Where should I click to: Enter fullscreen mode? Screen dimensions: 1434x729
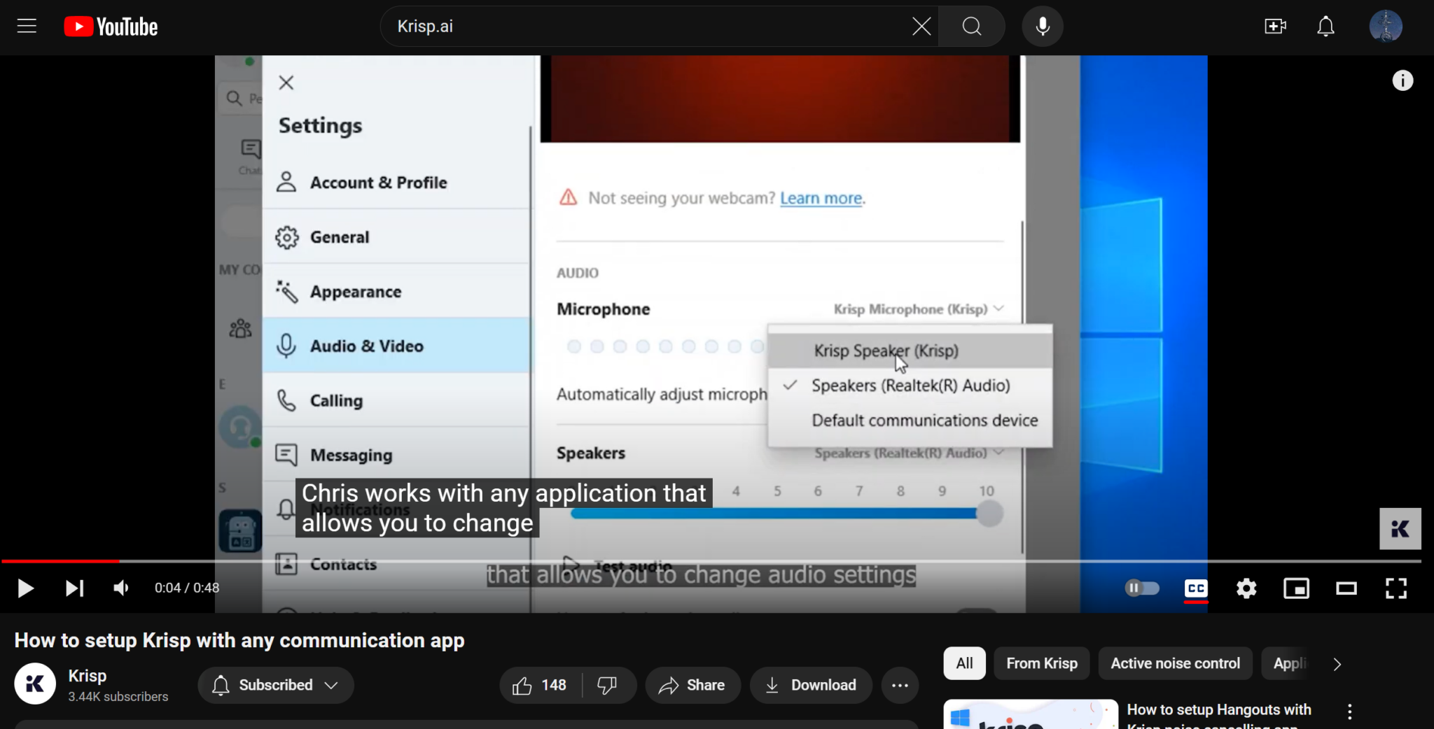pyautogui.click(x=1396, y=588)
